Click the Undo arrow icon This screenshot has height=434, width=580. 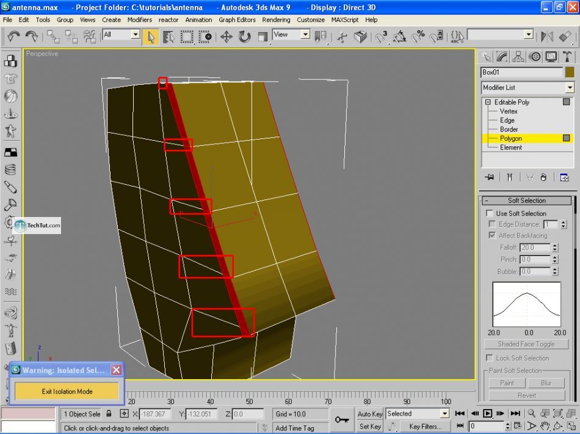pos(13,37)
